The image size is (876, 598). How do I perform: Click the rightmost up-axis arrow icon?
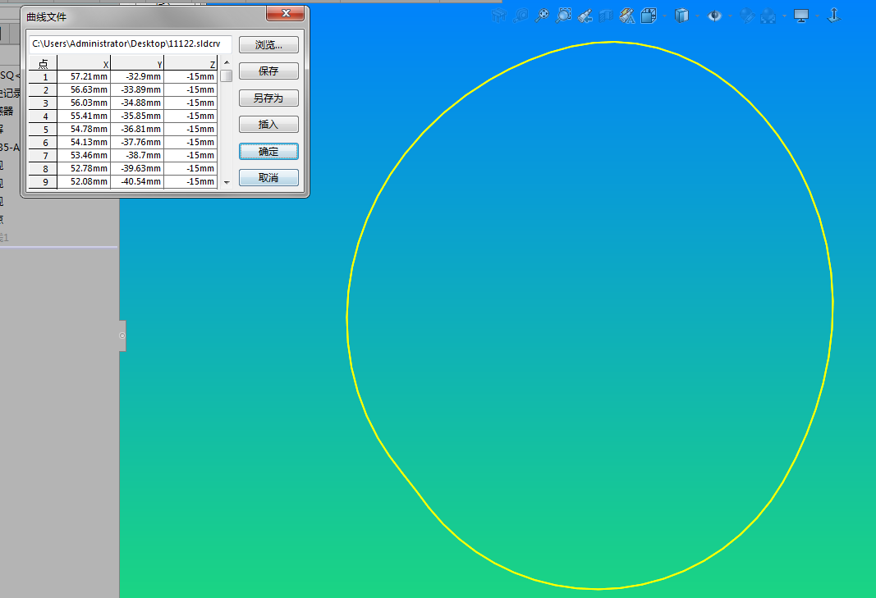[834, 15]
